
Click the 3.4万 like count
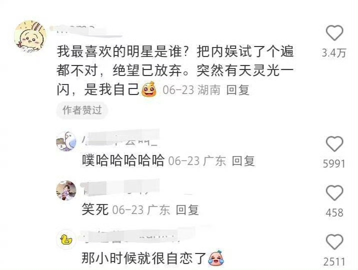pos(334,53)
